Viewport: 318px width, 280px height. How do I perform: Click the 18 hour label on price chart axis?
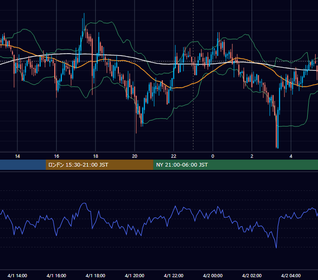tap(95, 156)
